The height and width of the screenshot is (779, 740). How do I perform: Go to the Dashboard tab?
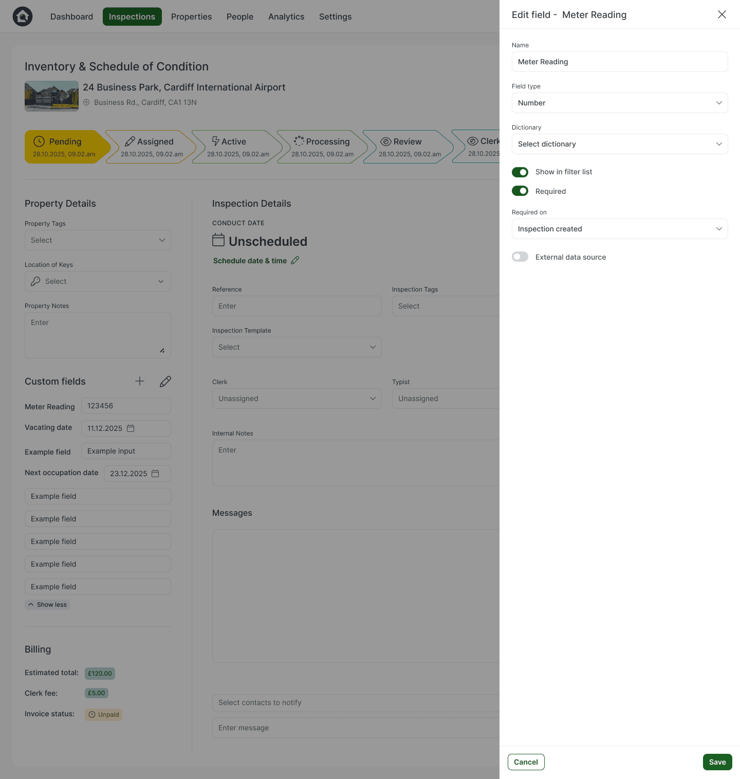pyautogui.click(x=71, y=16)
